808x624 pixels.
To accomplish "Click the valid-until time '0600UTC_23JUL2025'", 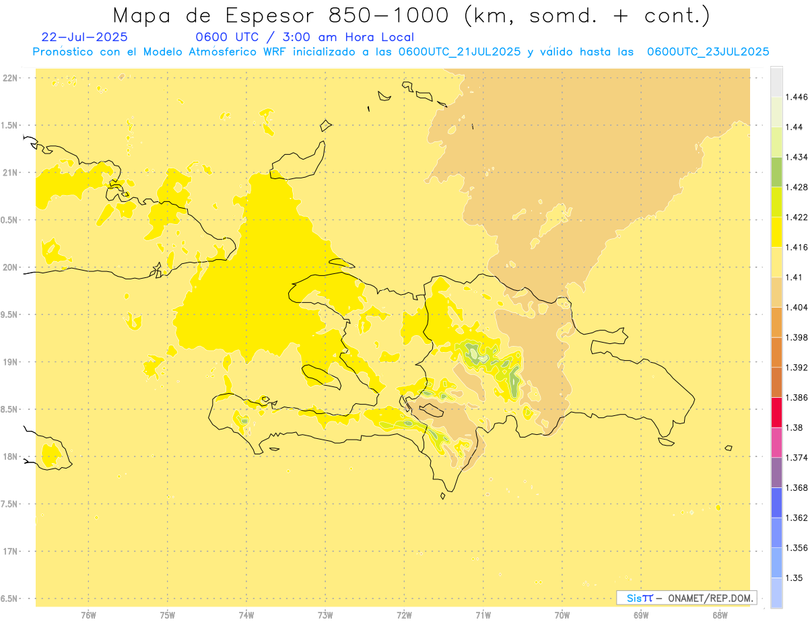I will [x=708, y=52].
